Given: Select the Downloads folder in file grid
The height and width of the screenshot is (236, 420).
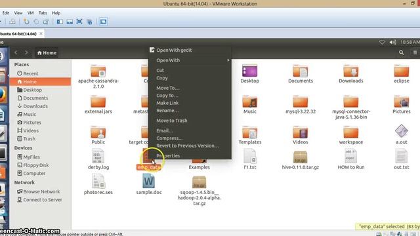Looking at the screenshot, I should [x=351, y=71].
